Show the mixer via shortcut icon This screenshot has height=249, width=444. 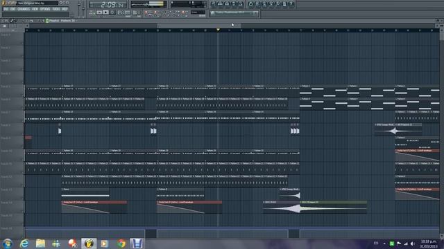pyautogui.click(x=241, y=4)
